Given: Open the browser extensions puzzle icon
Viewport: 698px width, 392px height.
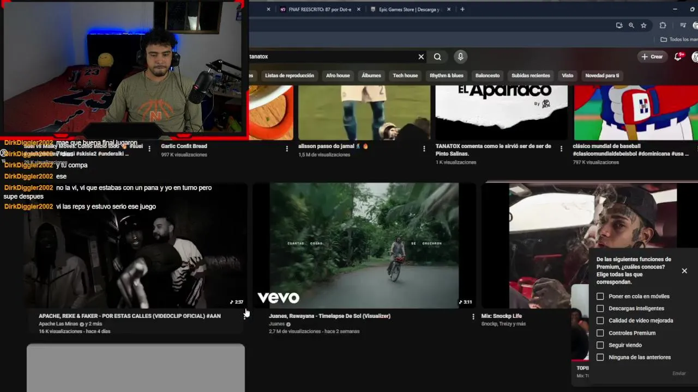Looking at the screenshot, I should 663,25.
